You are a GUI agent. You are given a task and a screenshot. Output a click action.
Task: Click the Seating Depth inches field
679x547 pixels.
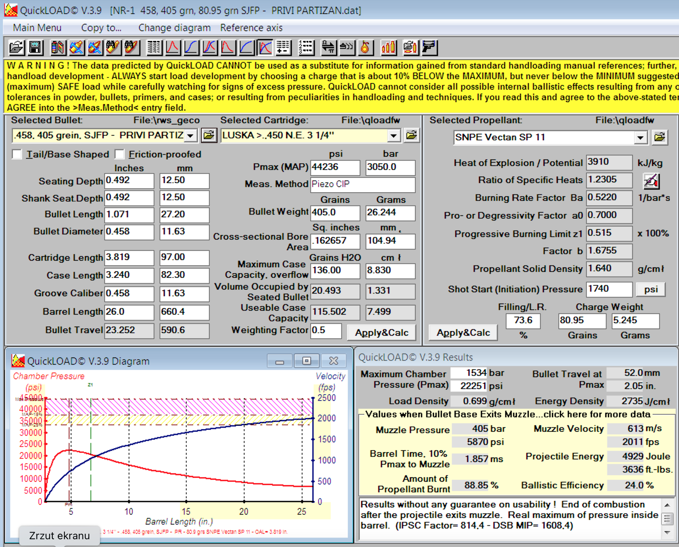[x=129, y=181]
